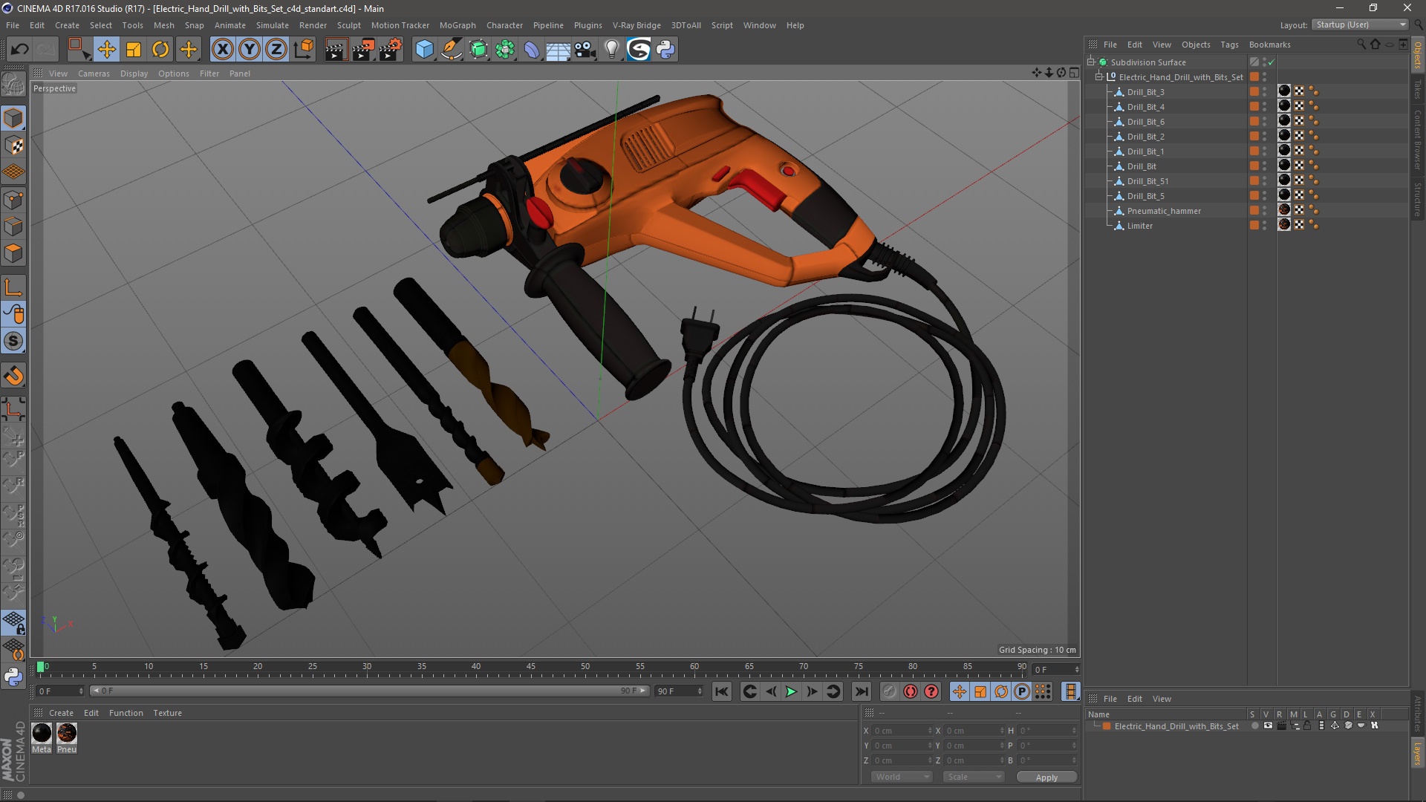
Task: Open Render Settings icon
Action: pyautogui.click(x=390, y=50)
